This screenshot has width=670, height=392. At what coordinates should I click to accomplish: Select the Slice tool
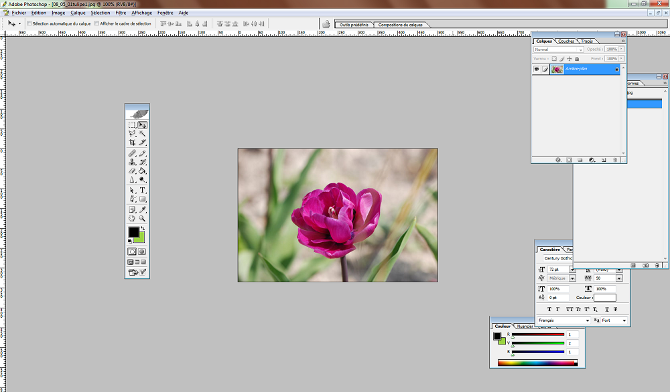[142, 142]
